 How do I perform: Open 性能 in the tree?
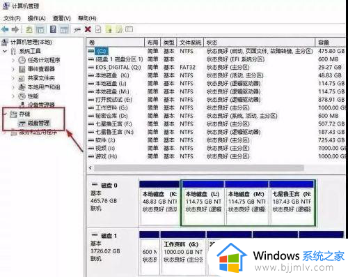pos(33,96)
